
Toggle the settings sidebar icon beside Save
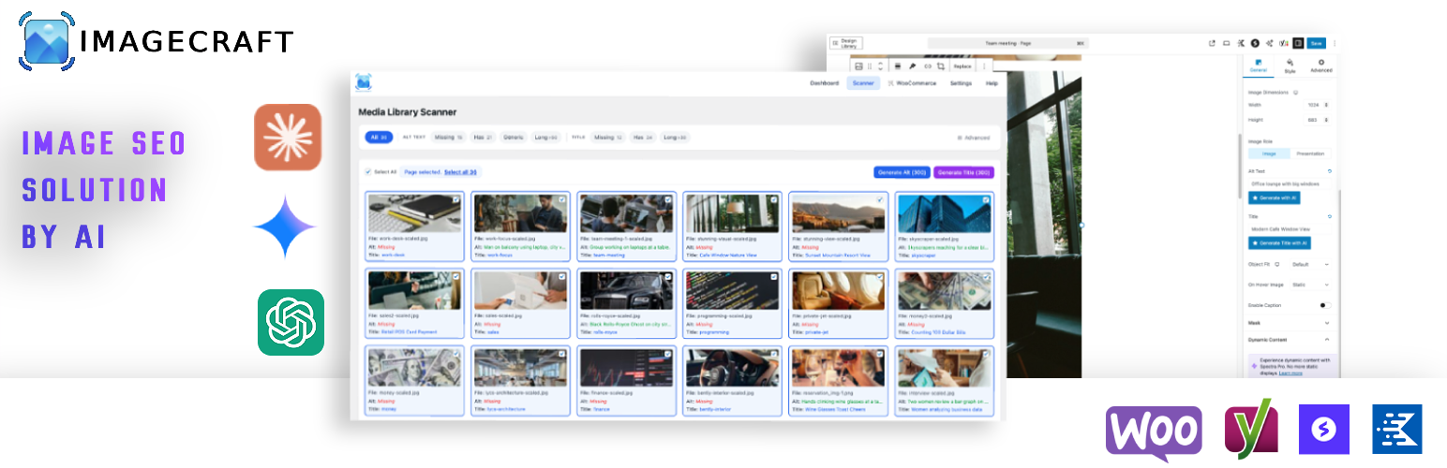[x=1298, y=43]
